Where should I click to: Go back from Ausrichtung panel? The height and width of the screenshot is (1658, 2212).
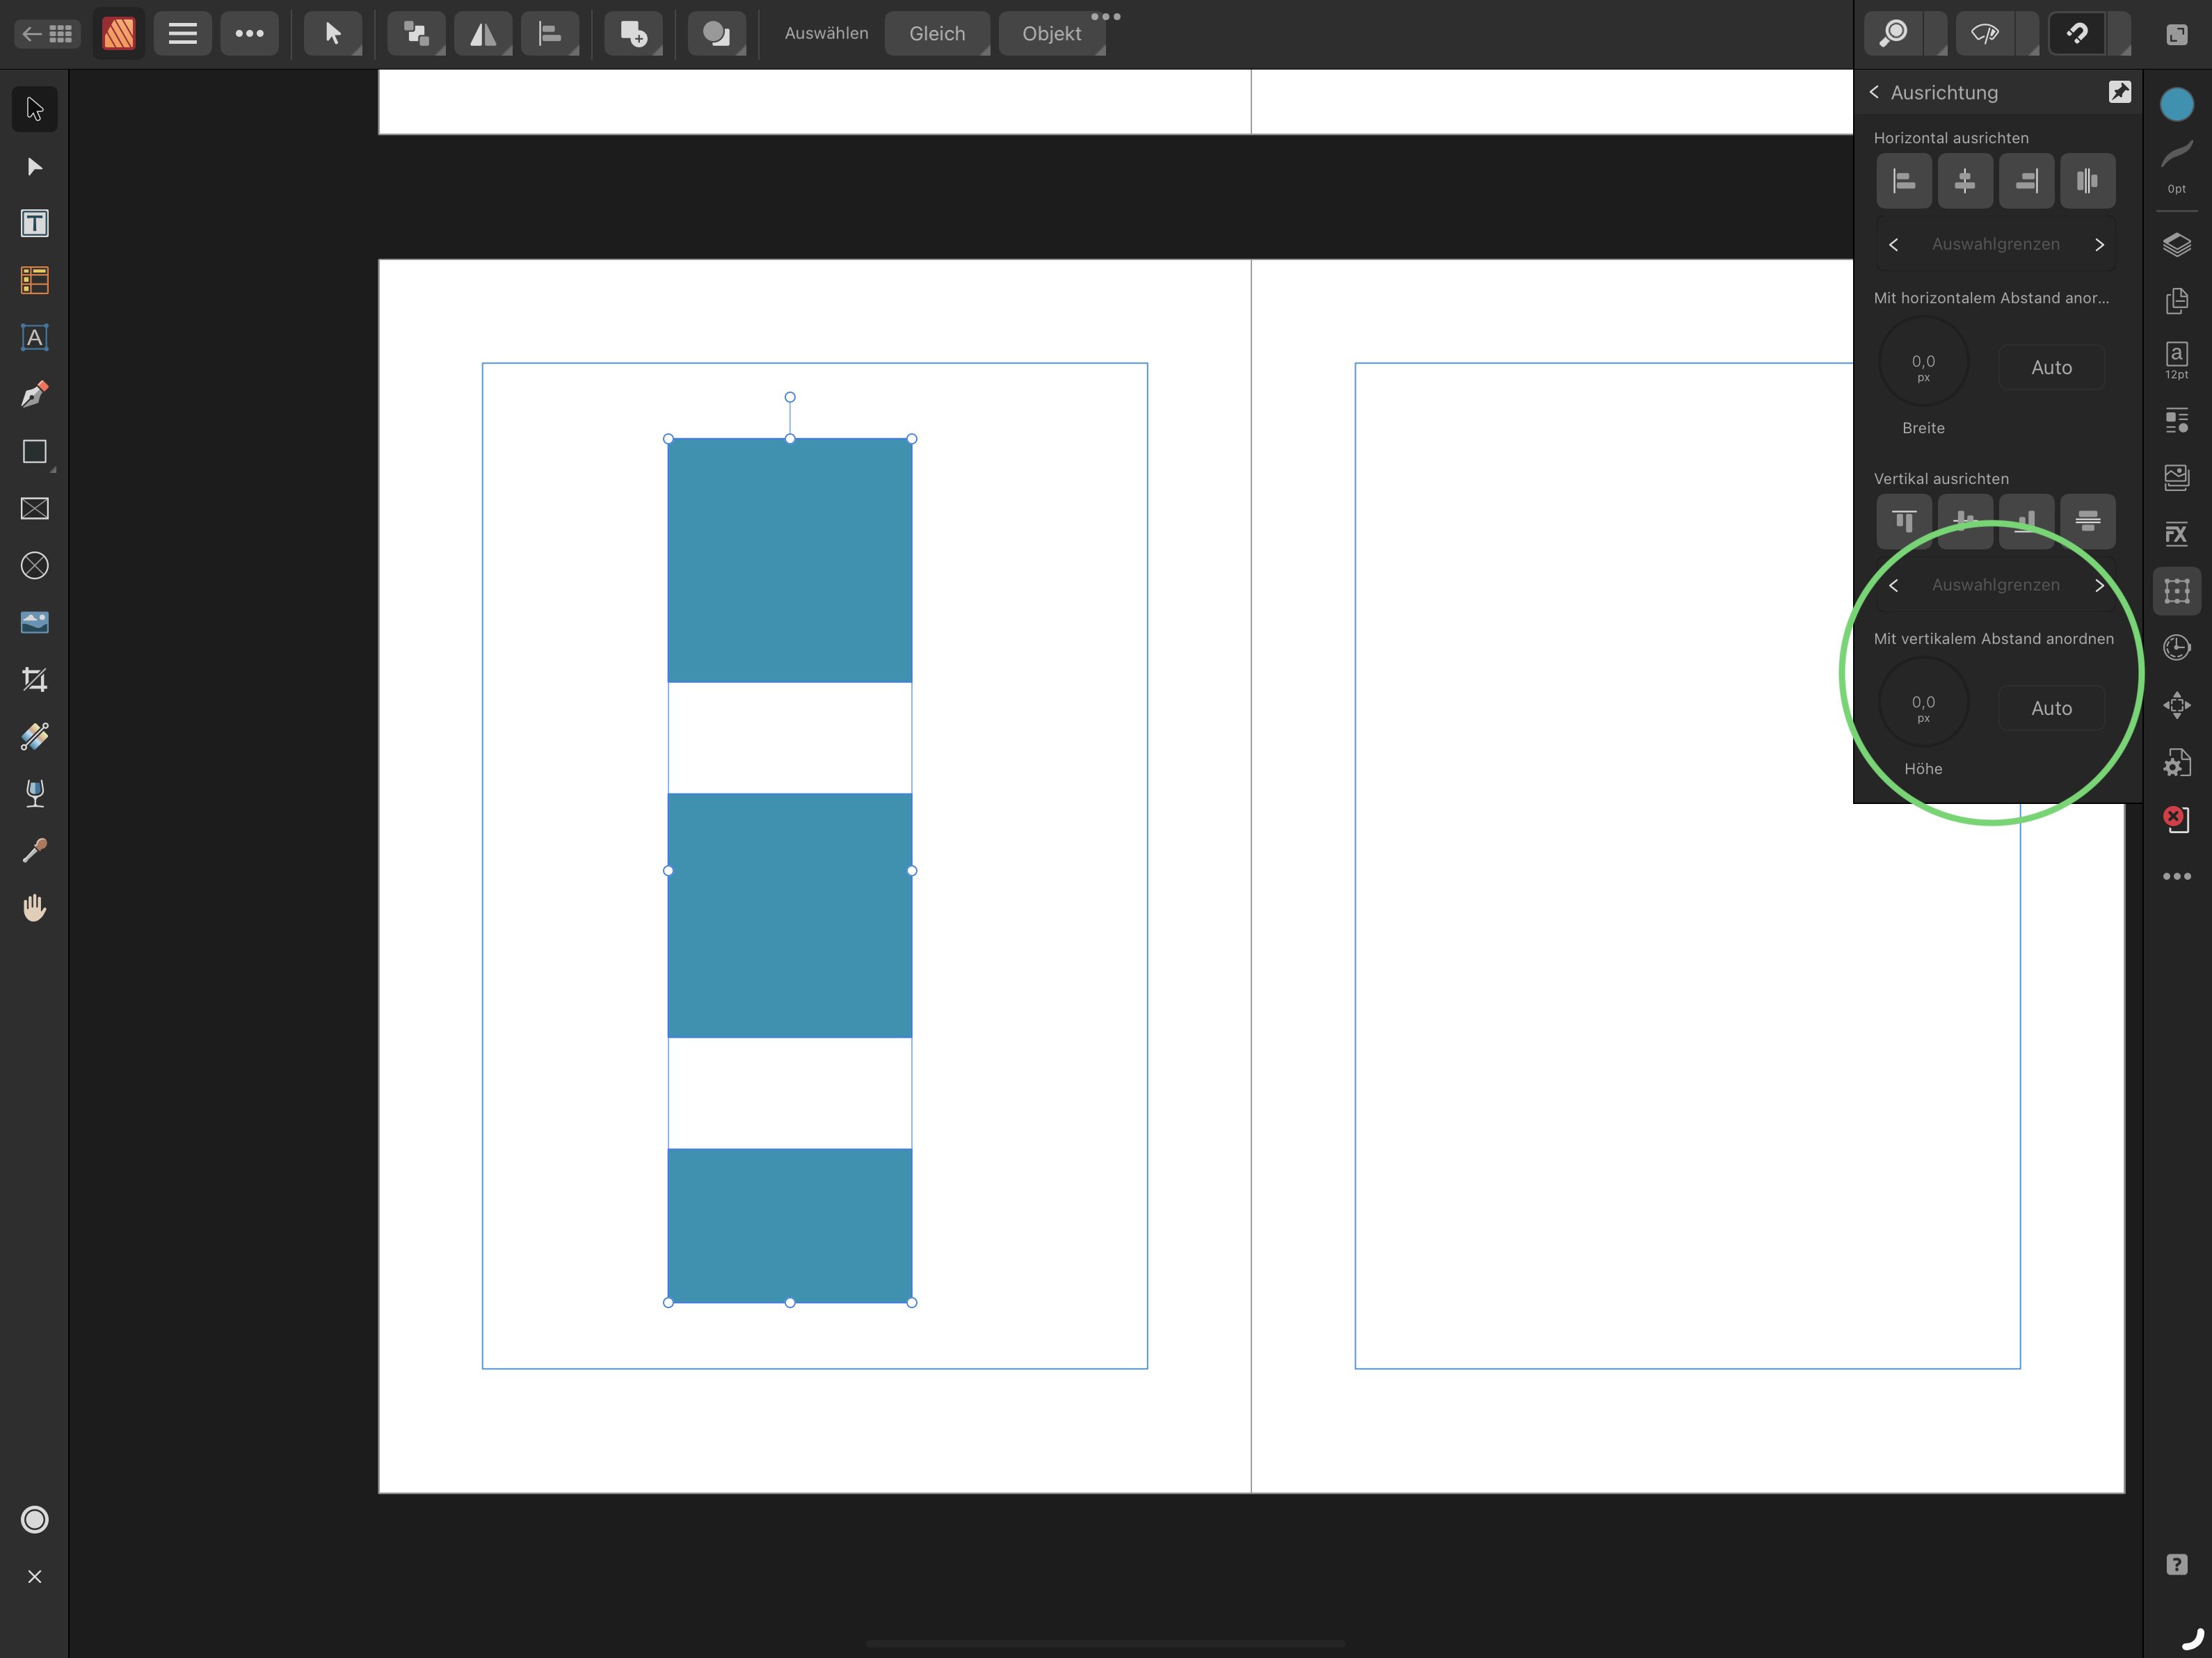(x=1874, y=92)
